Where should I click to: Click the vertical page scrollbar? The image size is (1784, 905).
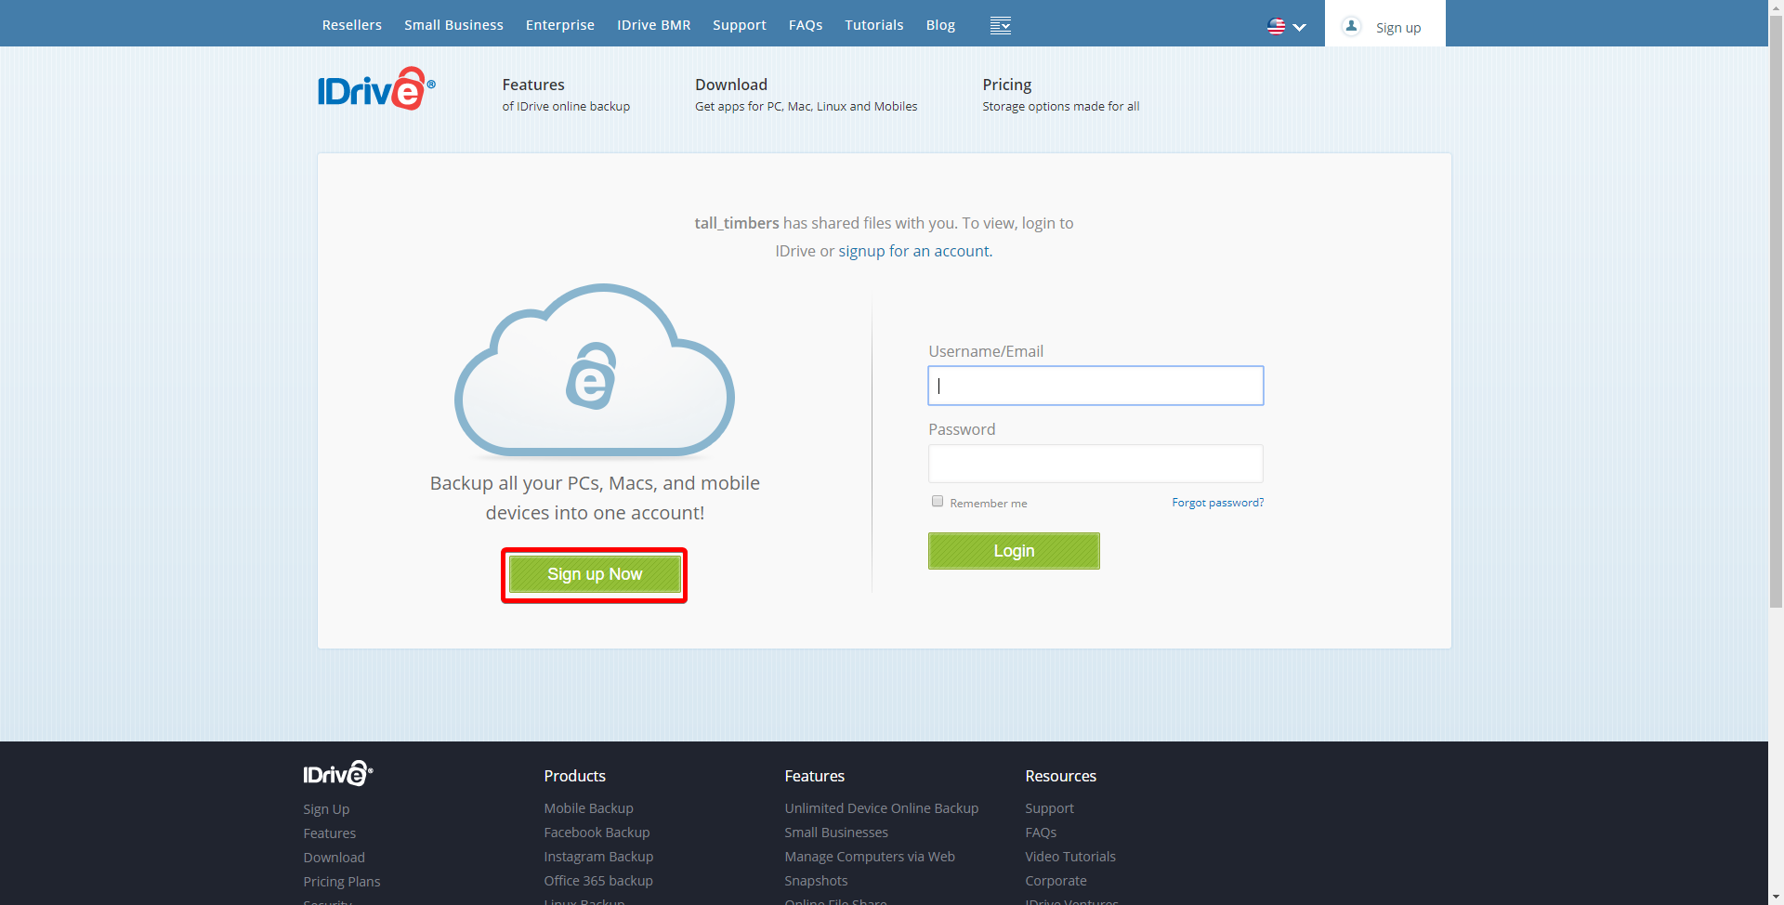click(x=1776, y=311)
